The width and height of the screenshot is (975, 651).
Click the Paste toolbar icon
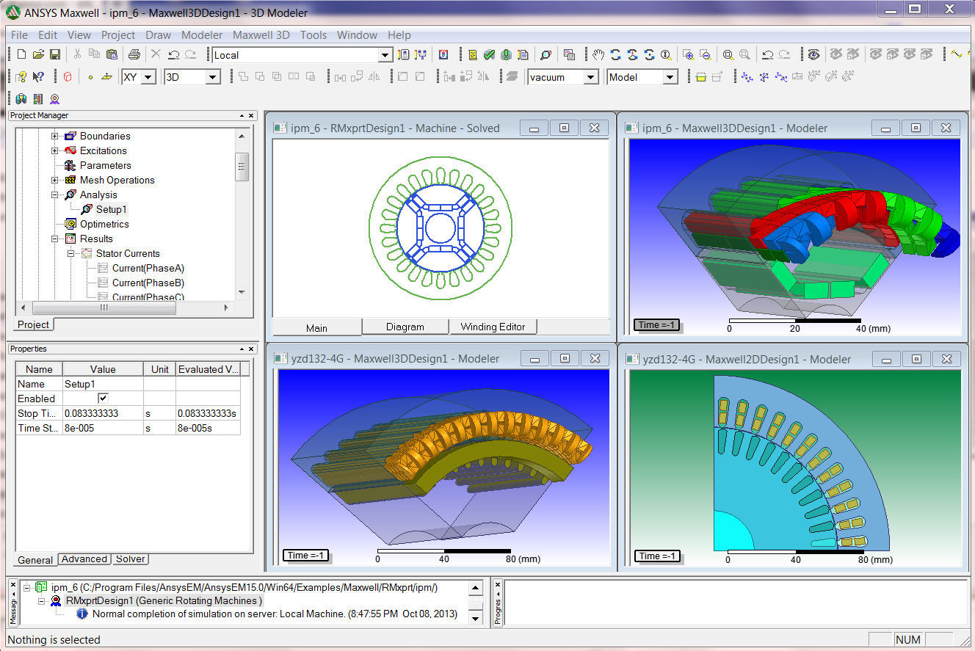tap(112, 54)
